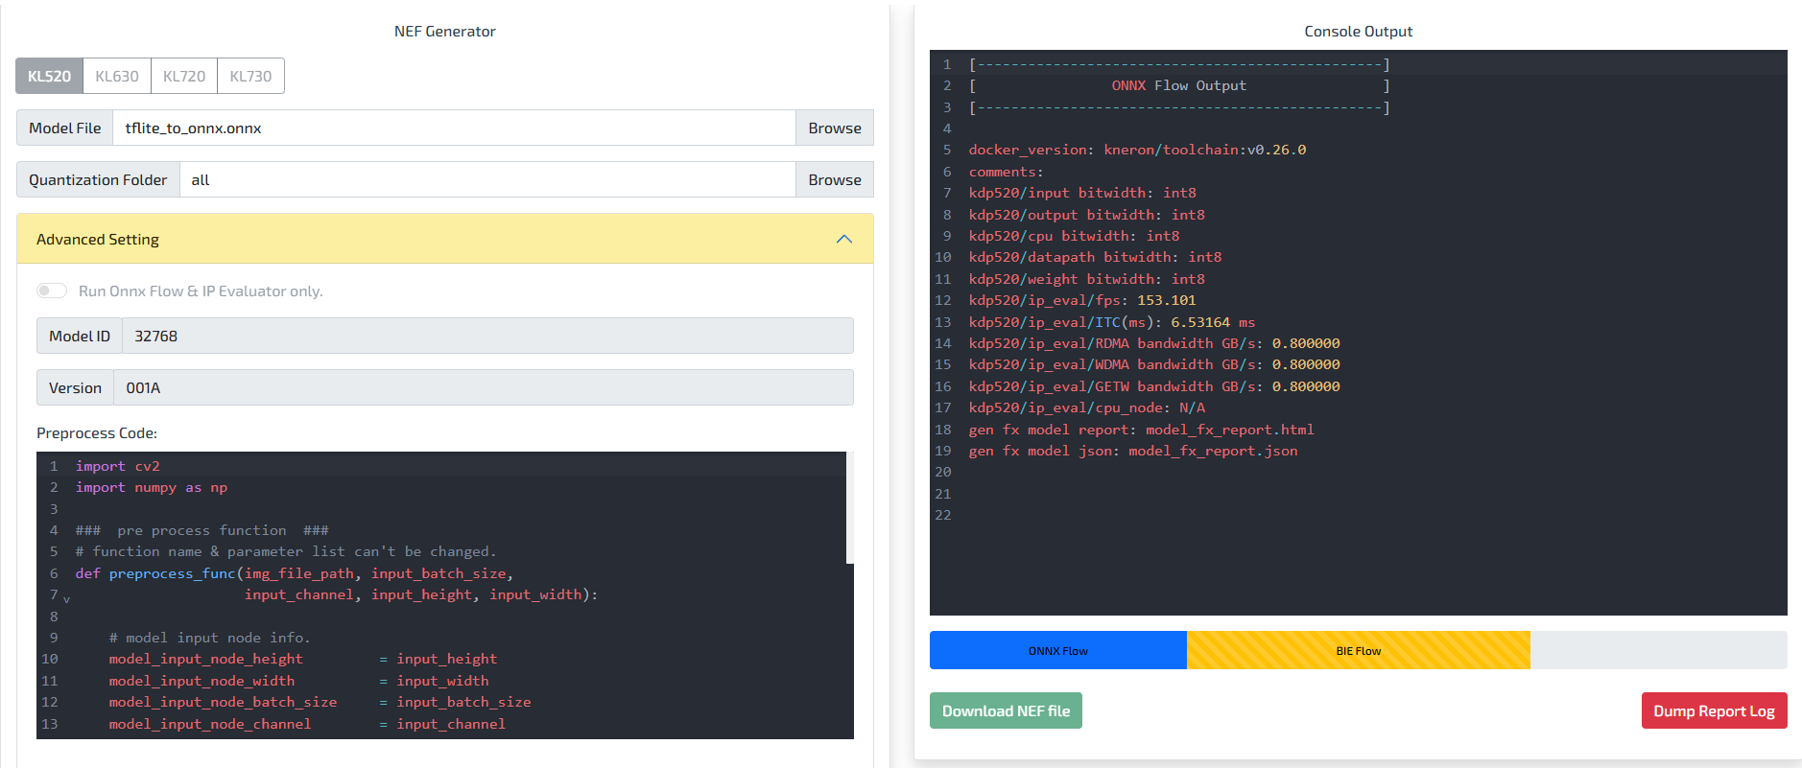Click the ONNX Flow progress segment
Screen dimensions: 1802x768
(x=1058, y=650)
